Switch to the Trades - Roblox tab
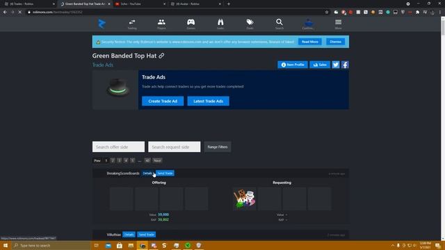 pyautogui.click(x=29, y=4)
